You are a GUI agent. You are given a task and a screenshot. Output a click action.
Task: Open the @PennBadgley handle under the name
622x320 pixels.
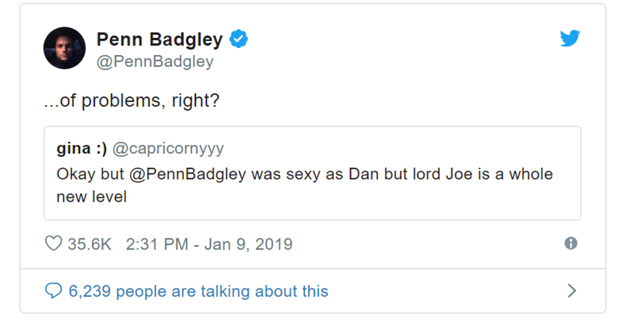[155, 61]
